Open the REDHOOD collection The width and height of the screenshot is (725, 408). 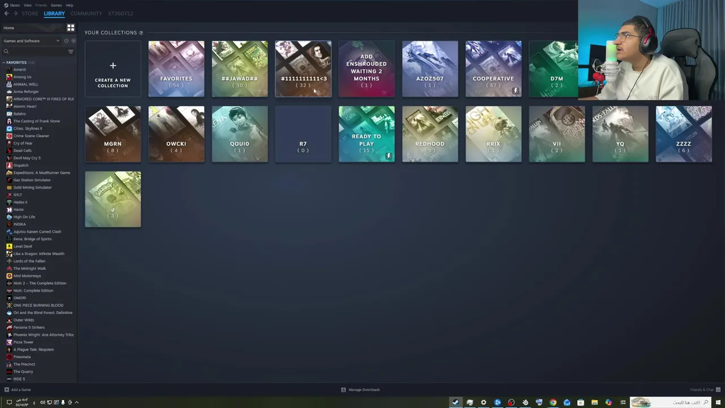(430, 134)
